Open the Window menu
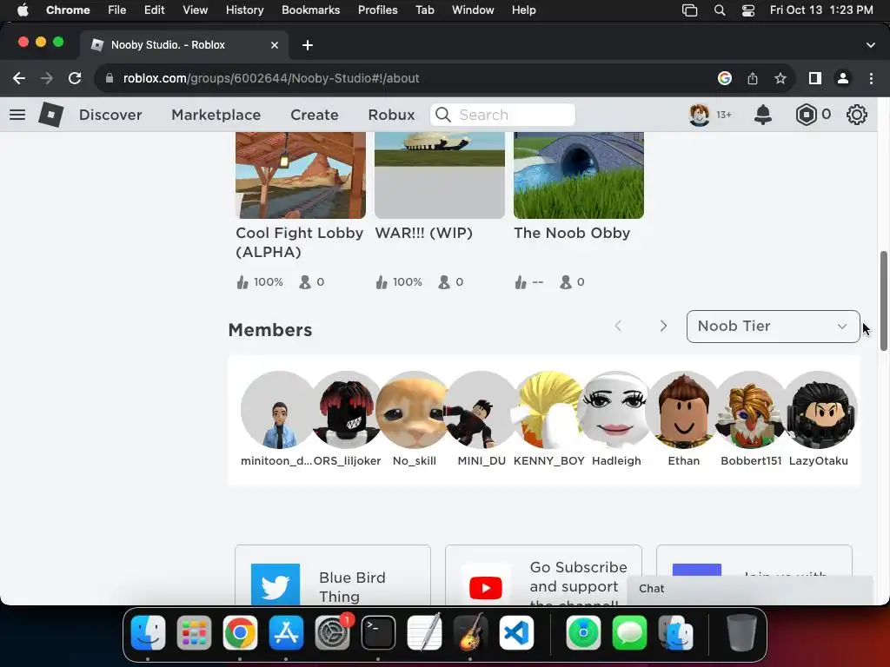890x667 pixels. [473, 10]
